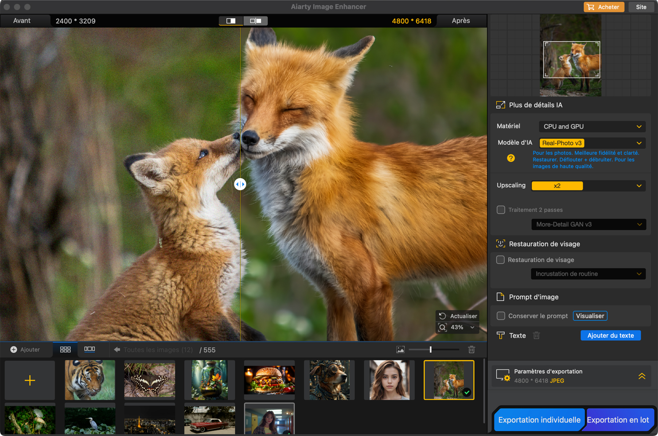Click Exportation individuelle button

point(539,420)
